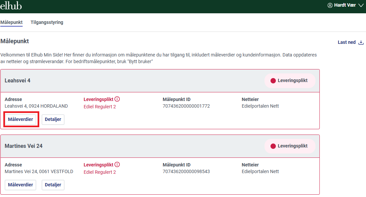Expand the Hardt Vær user menu chevron
This screenshot has width=366, height=197.
click(x=361, y=5)
